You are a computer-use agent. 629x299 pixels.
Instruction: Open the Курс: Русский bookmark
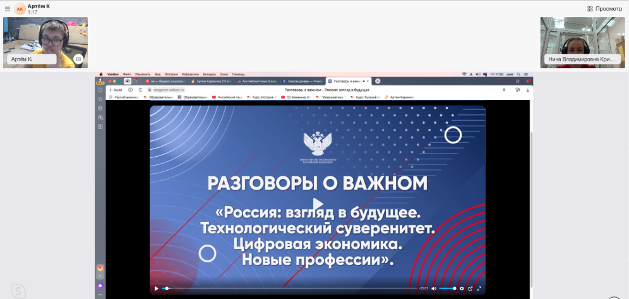coord(365,97)
